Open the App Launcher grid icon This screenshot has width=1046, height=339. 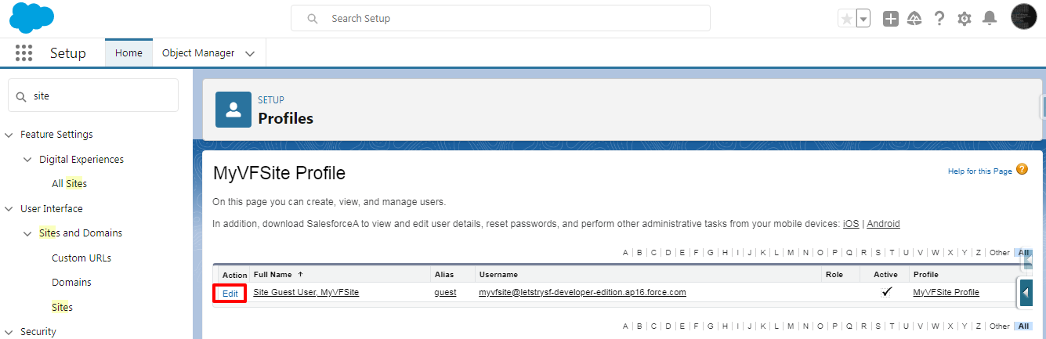pos(24,53)
